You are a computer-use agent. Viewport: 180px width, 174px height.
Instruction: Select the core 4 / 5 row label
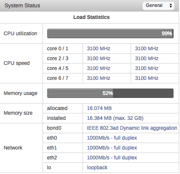coord(58,68)
